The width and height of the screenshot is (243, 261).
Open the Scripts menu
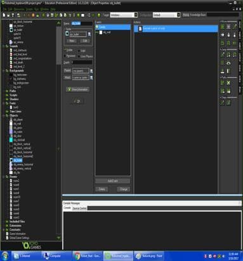click(29, 10)
